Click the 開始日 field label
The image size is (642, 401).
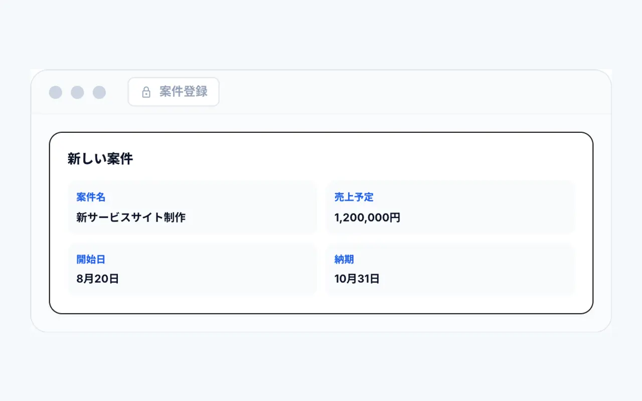click(x=91, y=259)
